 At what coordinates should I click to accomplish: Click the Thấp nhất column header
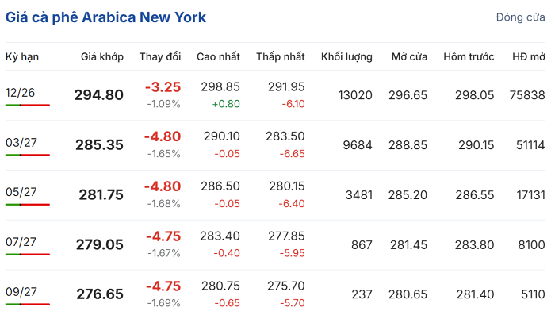pyautogui.click(x=281, y=56)
